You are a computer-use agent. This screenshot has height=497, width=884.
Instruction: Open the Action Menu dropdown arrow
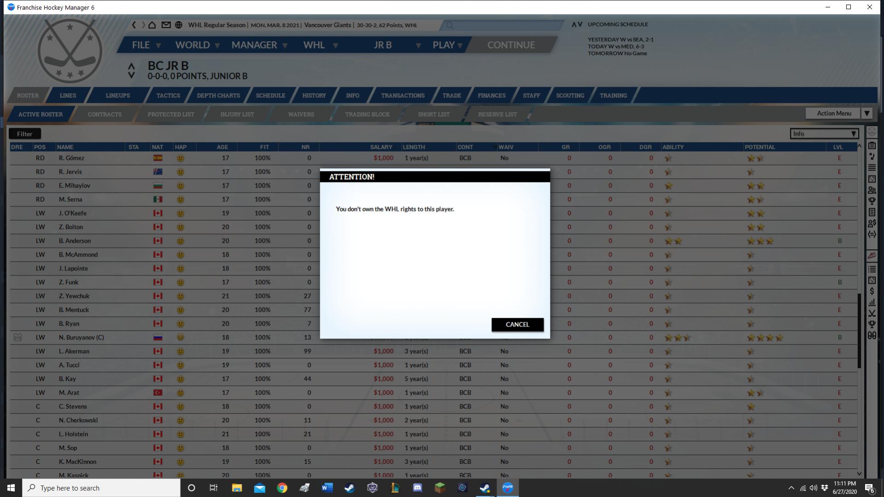click(x=867, y=113)
